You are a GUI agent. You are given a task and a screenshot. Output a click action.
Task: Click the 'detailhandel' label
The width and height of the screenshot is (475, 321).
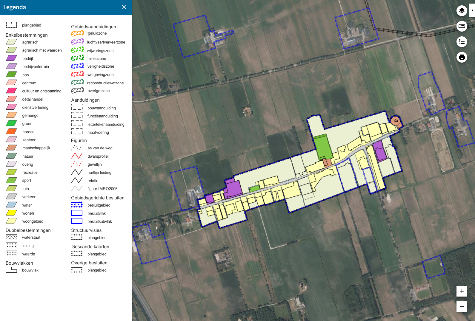(x=33, y=100)
